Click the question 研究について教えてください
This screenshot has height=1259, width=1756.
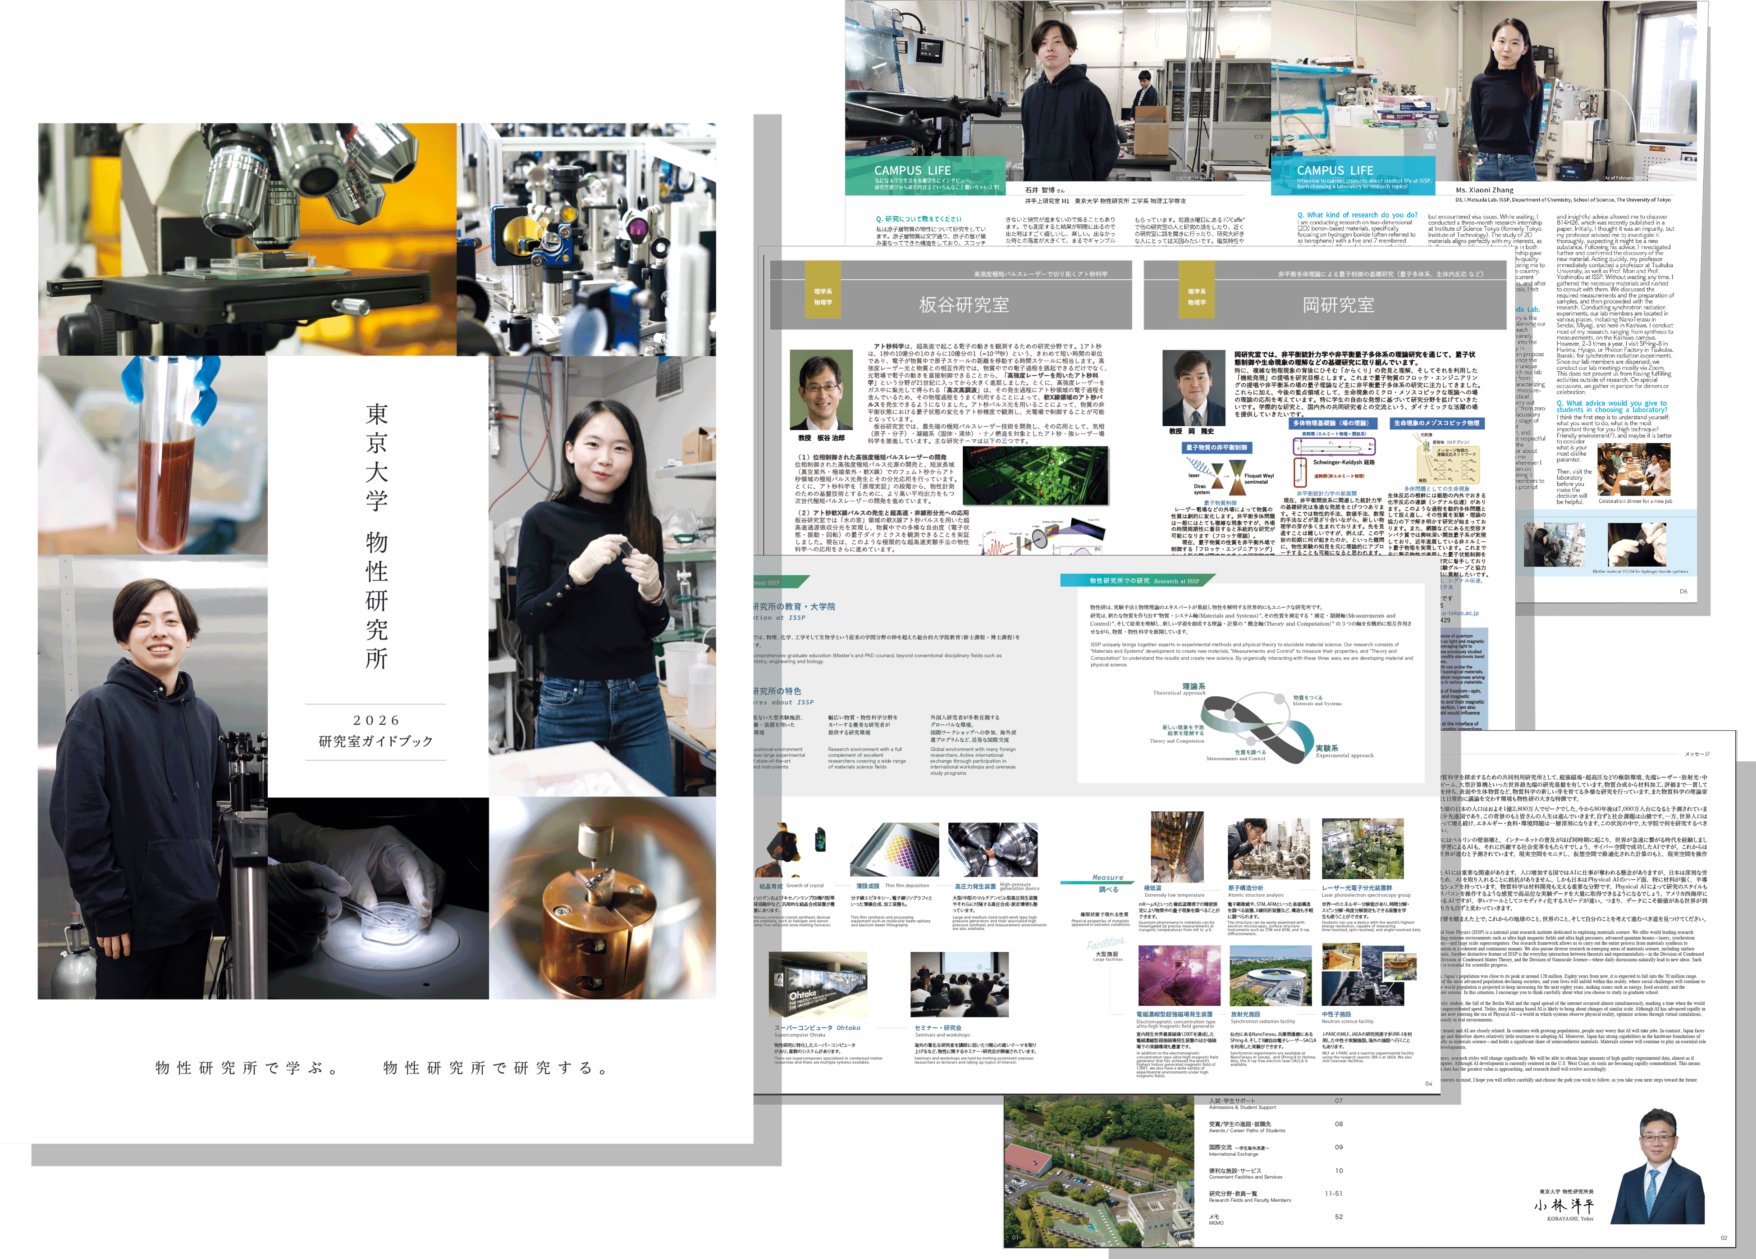point(918,219)
